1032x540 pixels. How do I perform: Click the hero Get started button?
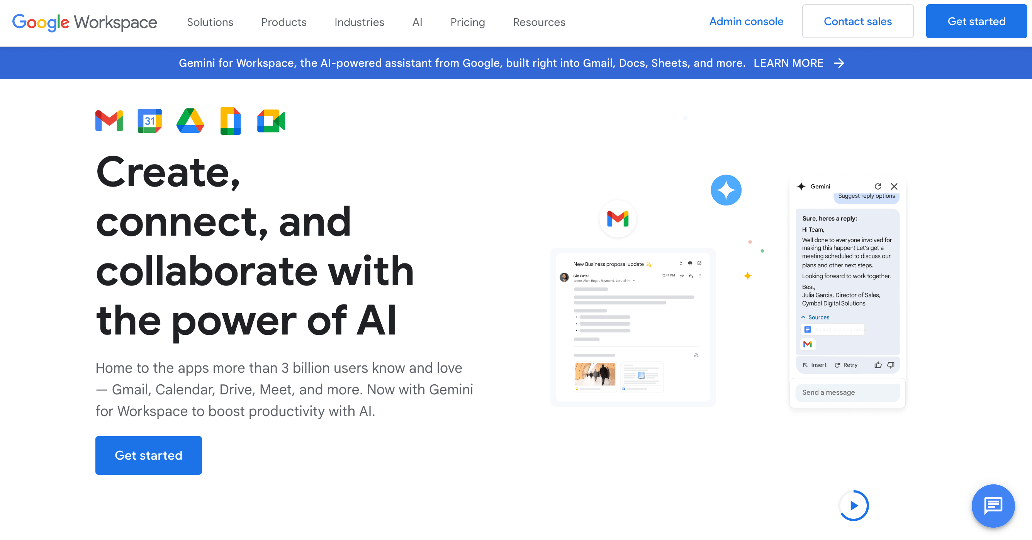(148, 455)
